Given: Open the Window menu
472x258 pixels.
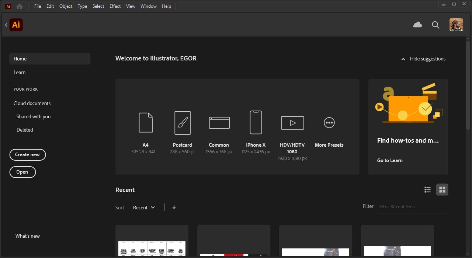Looking at the screenshot, I should (x=149, y=6).
